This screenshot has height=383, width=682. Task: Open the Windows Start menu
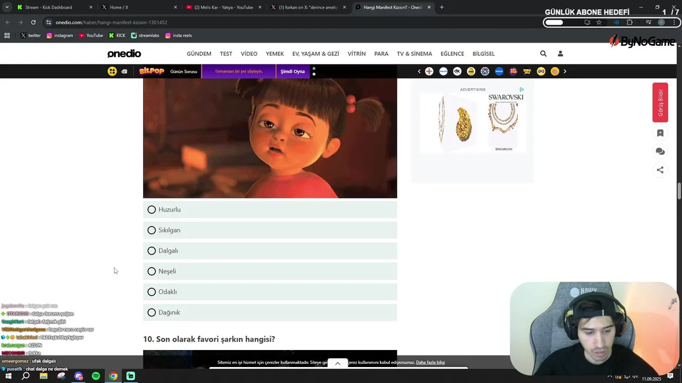coord(9,376)
